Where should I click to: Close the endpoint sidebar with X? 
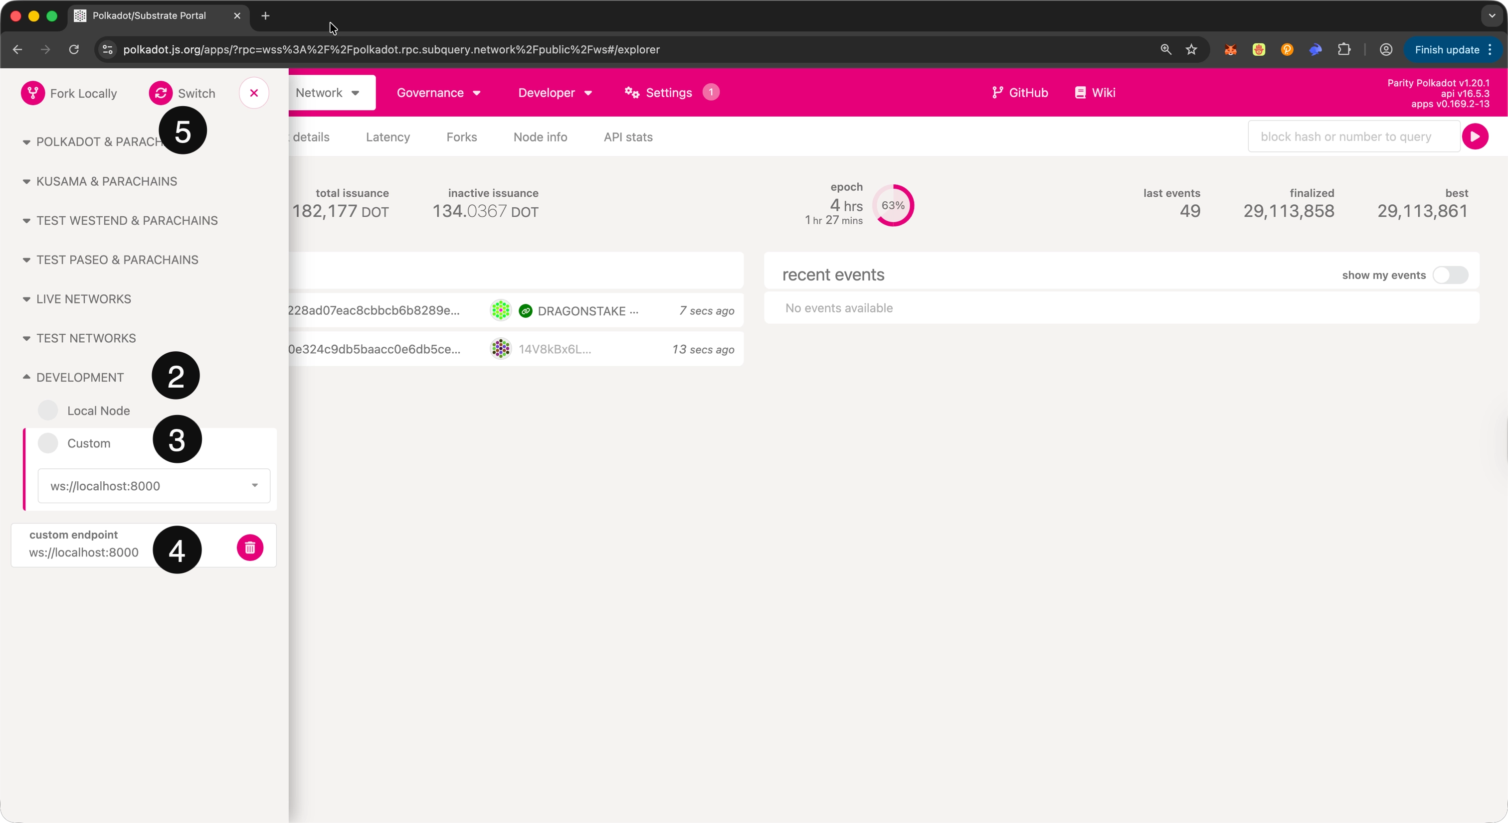click(x=253, y=93)
